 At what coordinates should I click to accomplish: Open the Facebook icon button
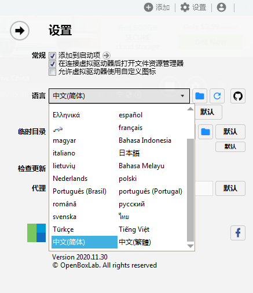tap(238, 233)
